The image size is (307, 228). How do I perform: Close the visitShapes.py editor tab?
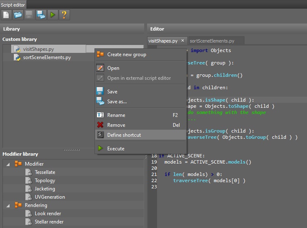(x=183, y=41)
